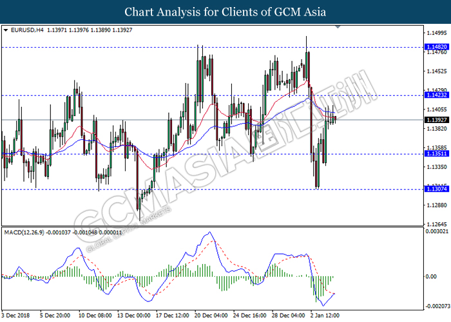Click the 1.12645 price axis value
451x322 pixels.
pos(437,224)
